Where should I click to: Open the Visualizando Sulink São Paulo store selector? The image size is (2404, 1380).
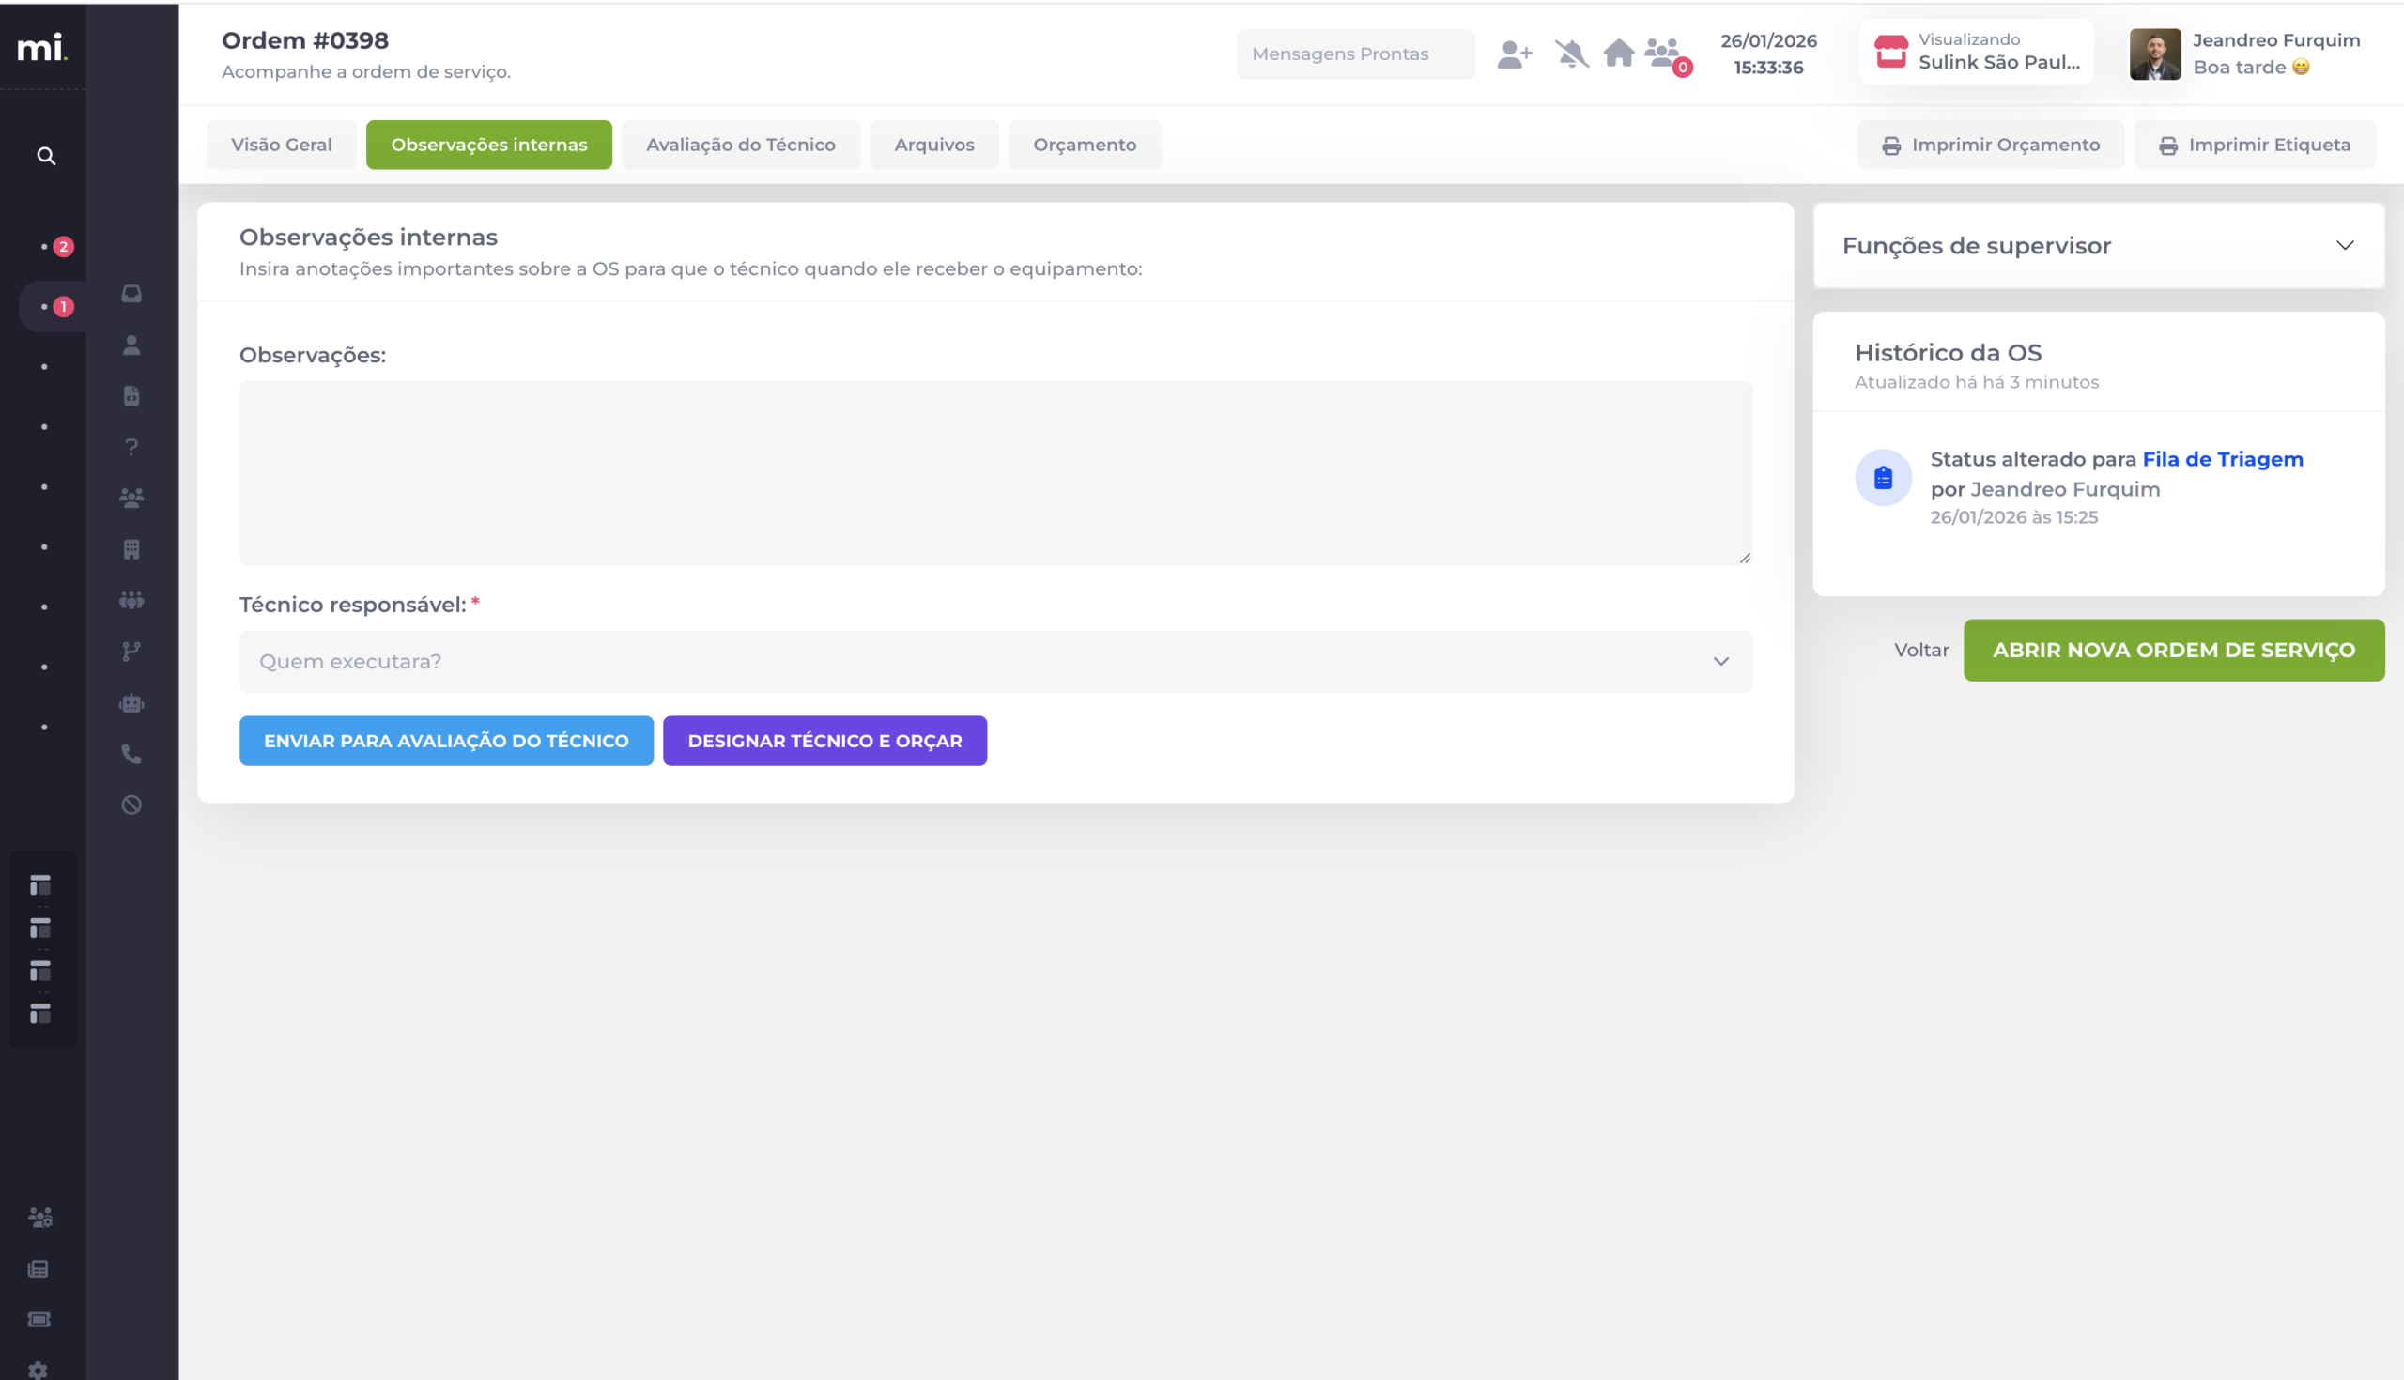[1977, 53]
